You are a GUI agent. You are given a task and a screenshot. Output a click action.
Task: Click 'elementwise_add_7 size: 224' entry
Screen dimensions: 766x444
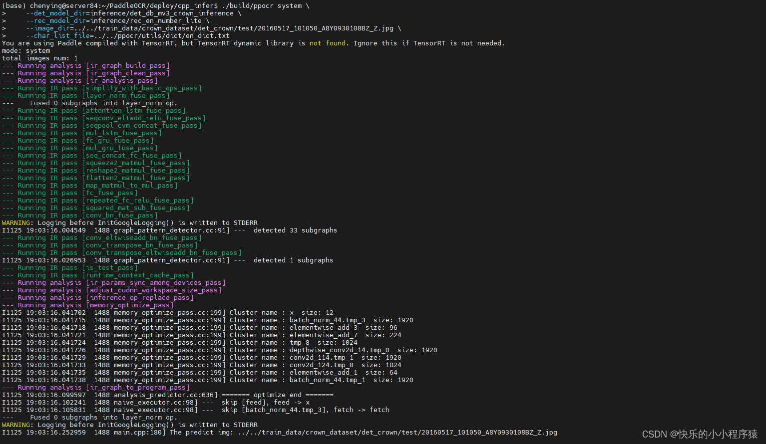point(346,335)
